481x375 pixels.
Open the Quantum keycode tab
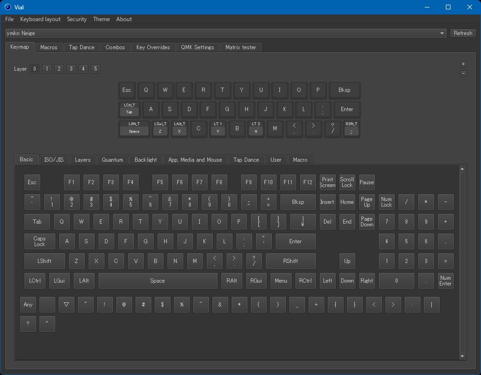[x=112, y=160]
